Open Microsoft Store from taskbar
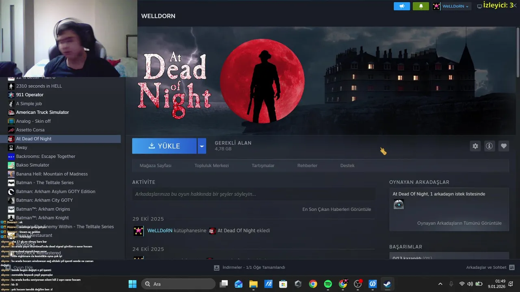The width and height of the screenshot is (520, 292). 283,284
